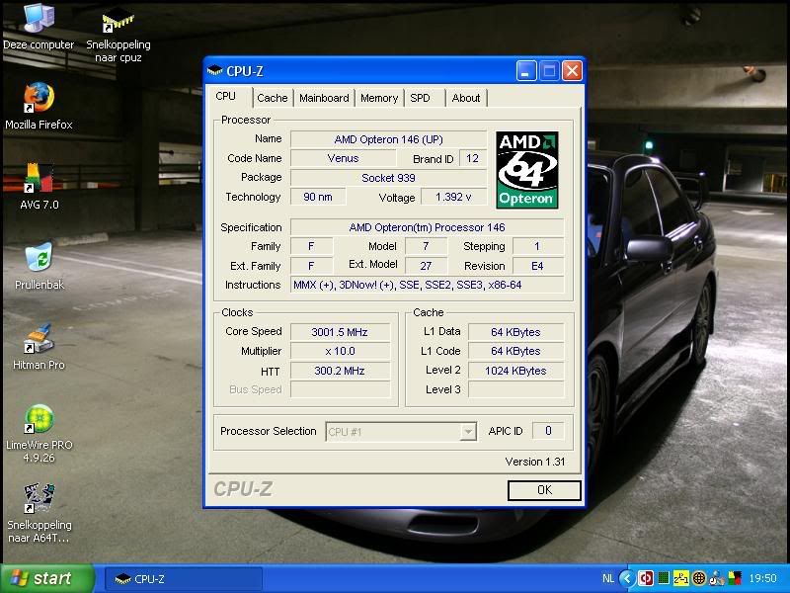Viewport: 790px width, 593px height.
Task: Click the Version 1.31 label
Action: click(535, 462)
